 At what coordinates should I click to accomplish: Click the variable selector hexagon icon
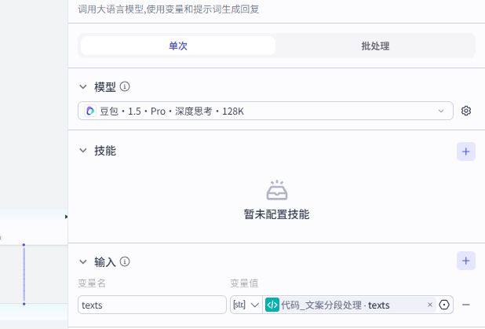(445, 305)
